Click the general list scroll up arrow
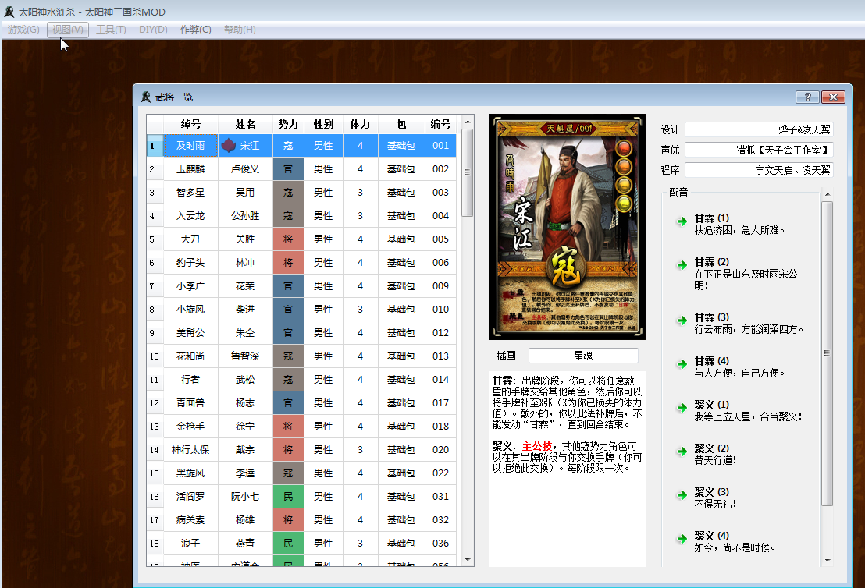Screen dimensions: 865x588 (468, 122)
